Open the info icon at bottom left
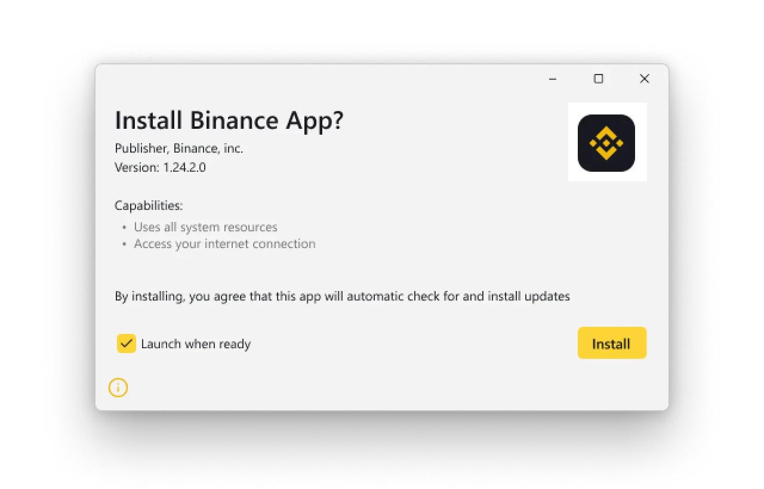This screenshot has height=489, width=764. [x=118, y=388]
